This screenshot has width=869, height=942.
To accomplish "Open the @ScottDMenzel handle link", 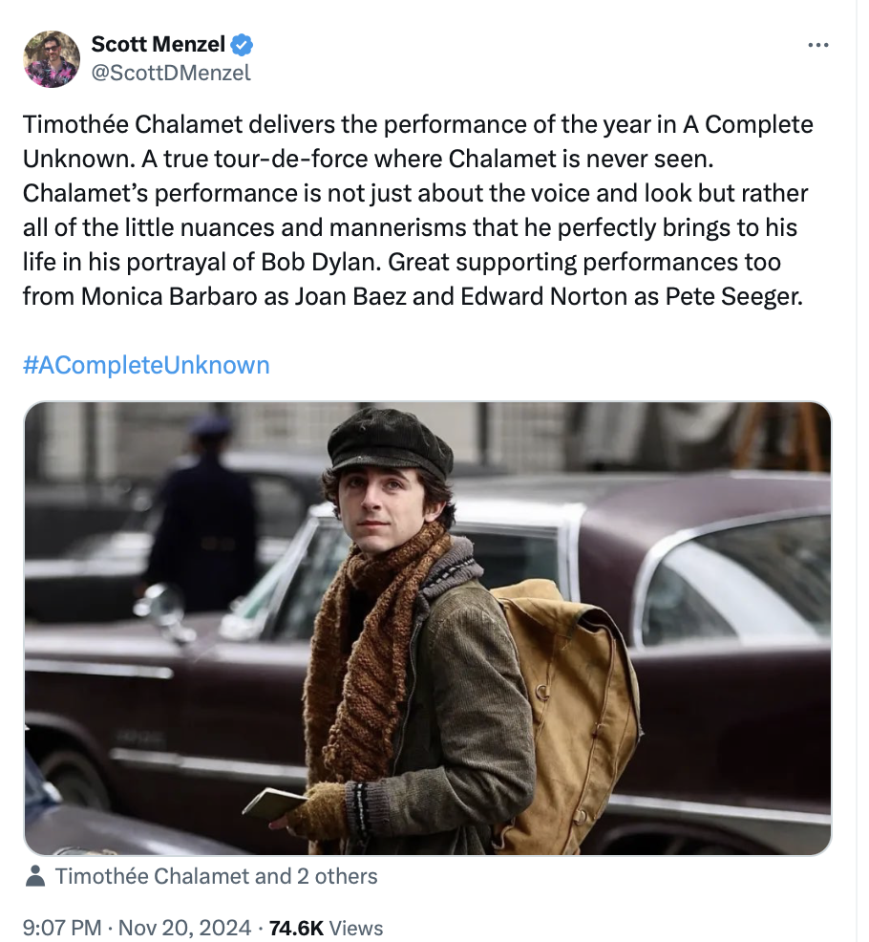I will [171, 72].
